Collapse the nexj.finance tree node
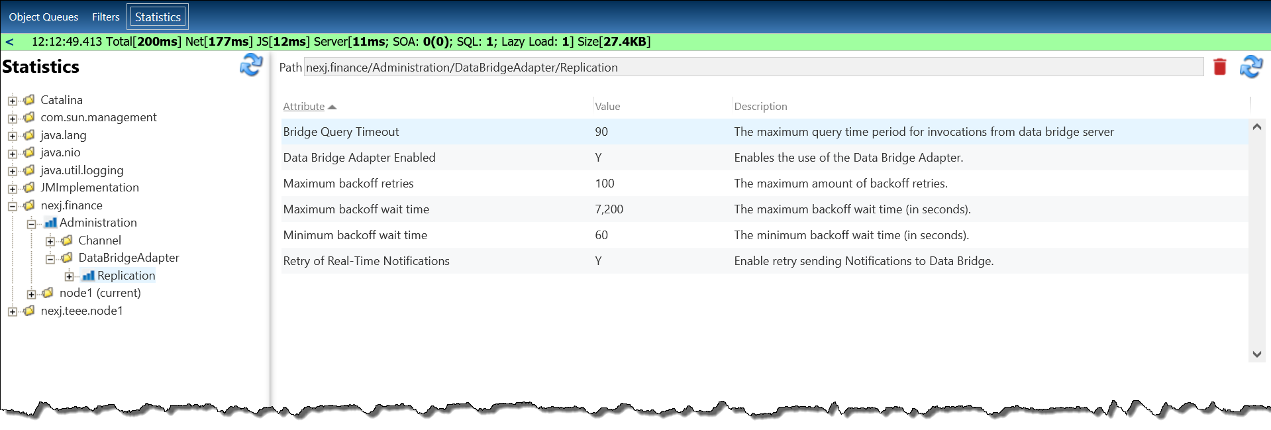Viewport: 1271px width, 430px height. pyautogui.click(x=13, y=206)
